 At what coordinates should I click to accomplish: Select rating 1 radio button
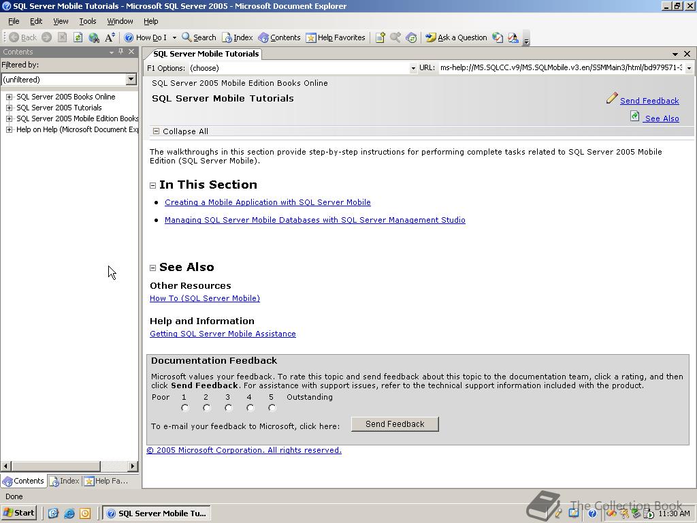tap(185, 408)
